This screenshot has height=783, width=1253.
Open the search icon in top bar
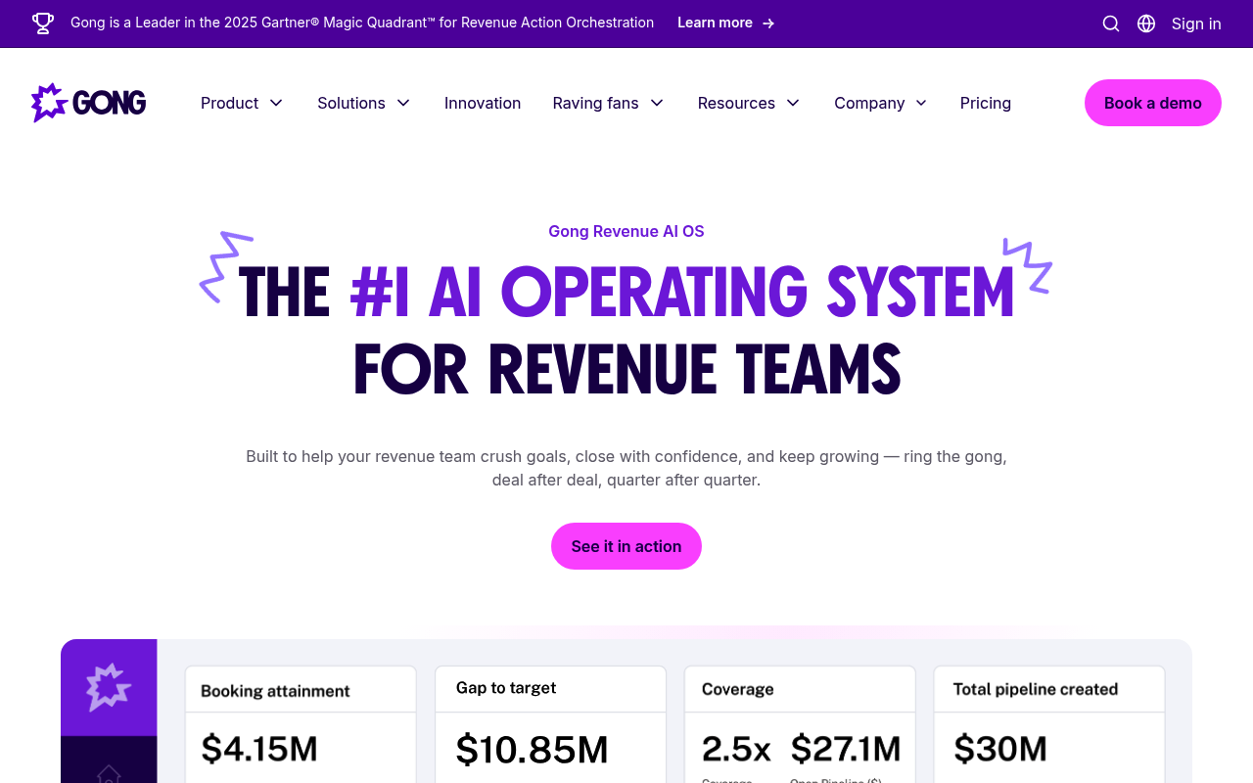point(1111,23)
